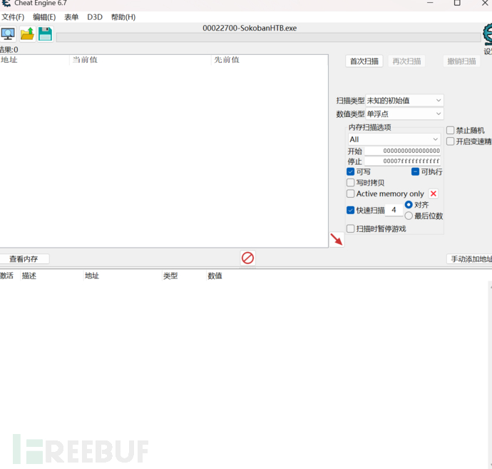Expand the 扫描类型 dropdown

[x=404, y=101]
